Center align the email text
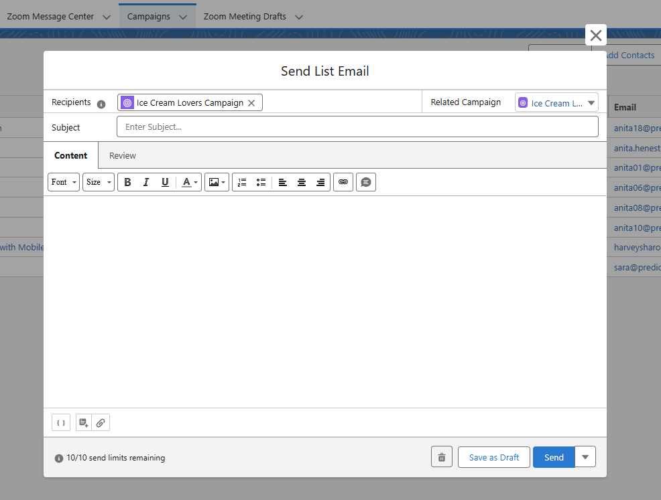Image resolution: width=661 pixels, height=500 pixels. 302,182
